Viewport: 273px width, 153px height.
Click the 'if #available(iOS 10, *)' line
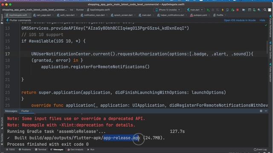click(53, 41)
